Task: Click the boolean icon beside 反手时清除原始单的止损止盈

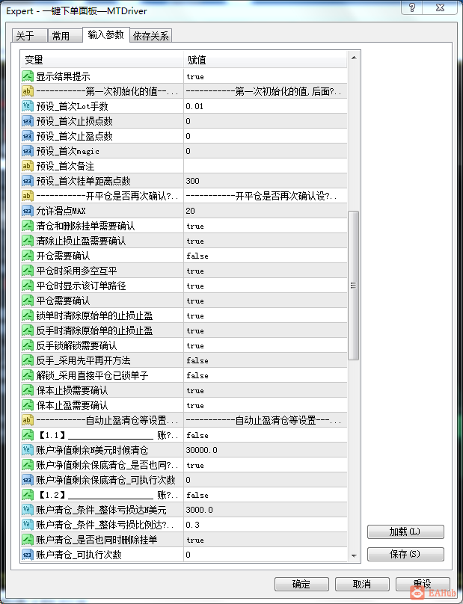Action: [28, 330]
